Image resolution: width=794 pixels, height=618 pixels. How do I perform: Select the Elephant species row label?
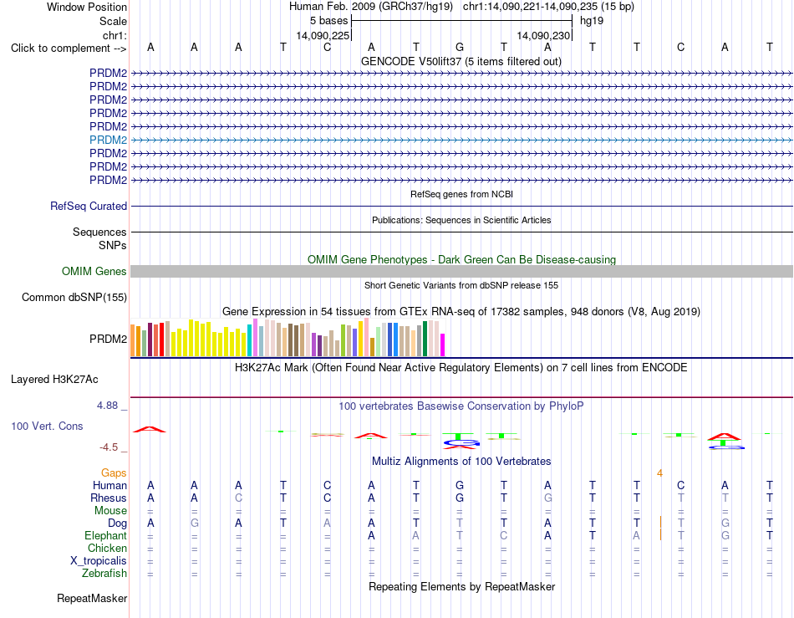point(105,535)
